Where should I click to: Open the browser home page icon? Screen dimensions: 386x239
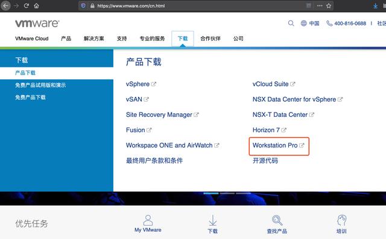tap(36, 5)
